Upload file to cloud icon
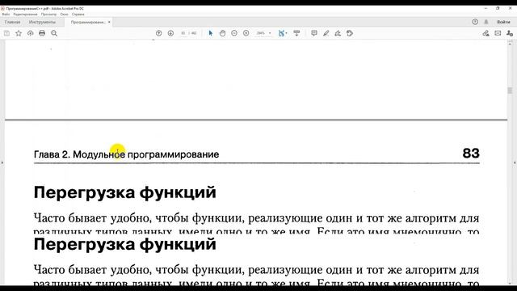517x291 pixels. (x=31, y=33)
